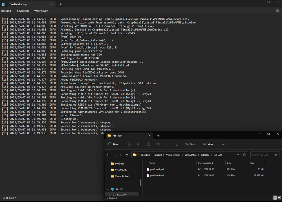Image resolution: width=282 pixels, height=202 pixels.
Task: Select the pin2dmd.vni file
Action: [157, 176]
